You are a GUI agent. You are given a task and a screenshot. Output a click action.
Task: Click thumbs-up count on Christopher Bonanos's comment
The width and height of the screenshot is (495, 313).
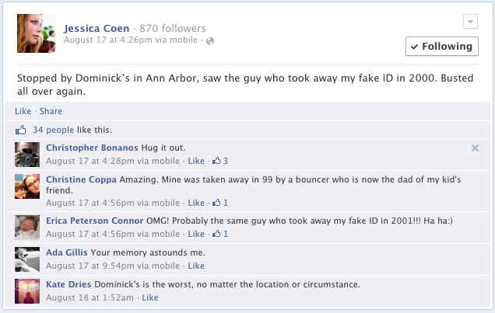(x=219, y=162)
